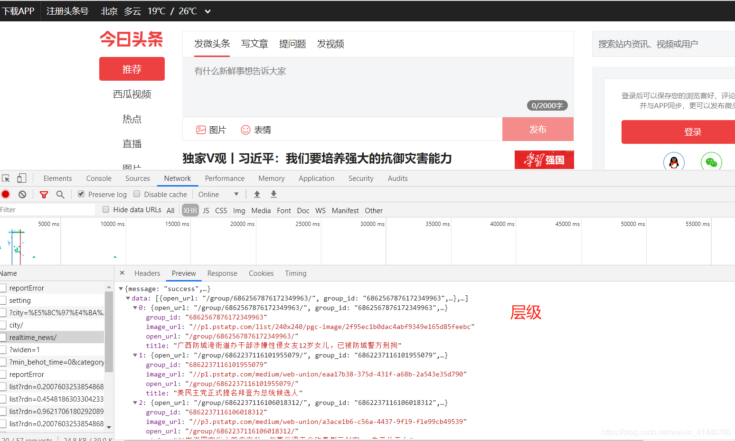Select the 发视频 tab
Image resolution: width=735 pixels, height=441 pixels.
[330, 44]
